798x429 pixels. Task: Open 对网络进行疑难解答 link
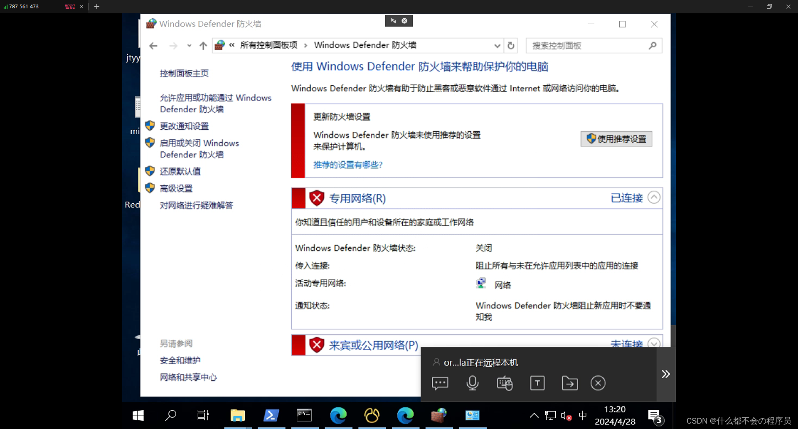(x=197, y=205)
